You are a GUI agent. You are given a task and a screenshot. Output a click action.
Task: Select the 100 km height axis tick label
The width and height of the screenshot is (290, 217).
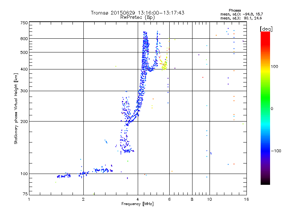point(24,174)
